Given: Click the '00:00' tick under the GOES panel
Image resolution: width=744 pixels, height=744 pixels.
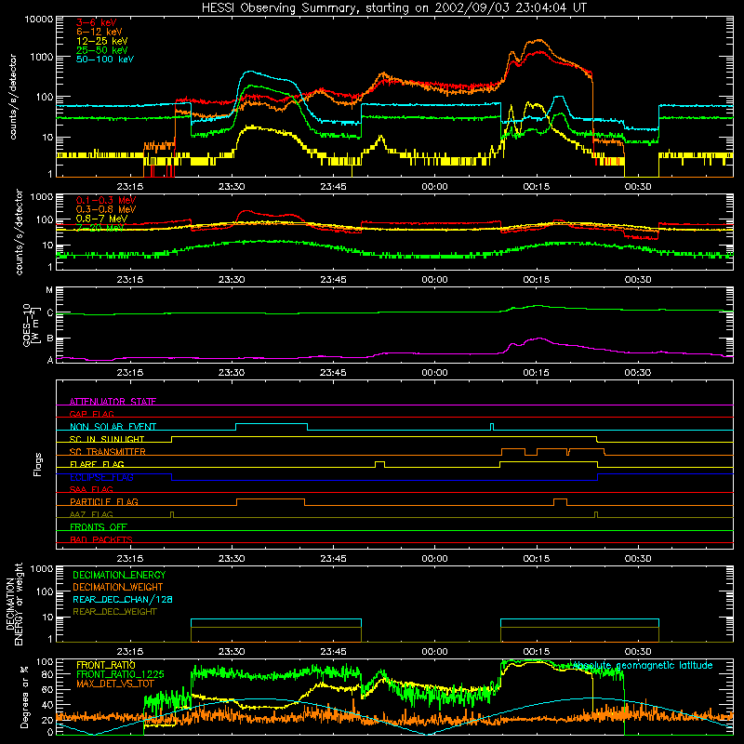Looking at the screenshot, I should point(434,373).
